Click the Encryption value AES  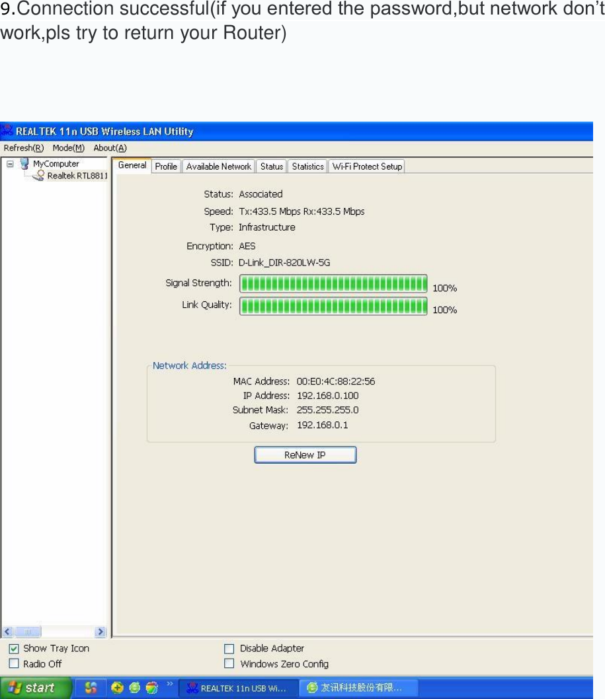click(247, 246)
